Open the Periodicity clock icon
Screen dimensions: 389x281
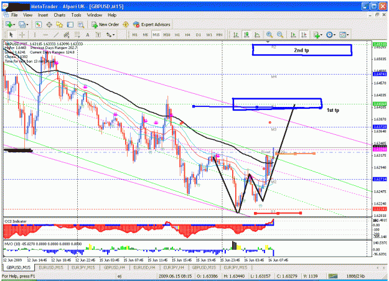point(329,35)
